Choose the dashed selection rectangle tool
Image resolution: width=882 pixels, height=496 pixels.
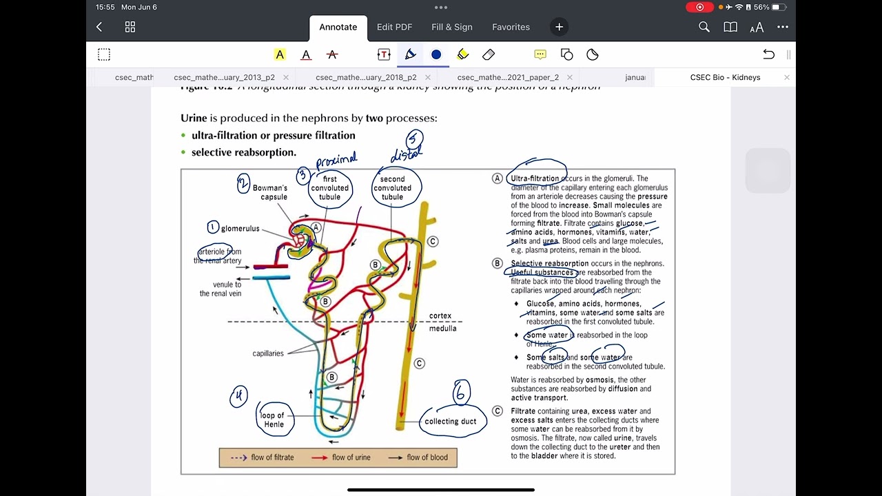[x=104, y=54]
